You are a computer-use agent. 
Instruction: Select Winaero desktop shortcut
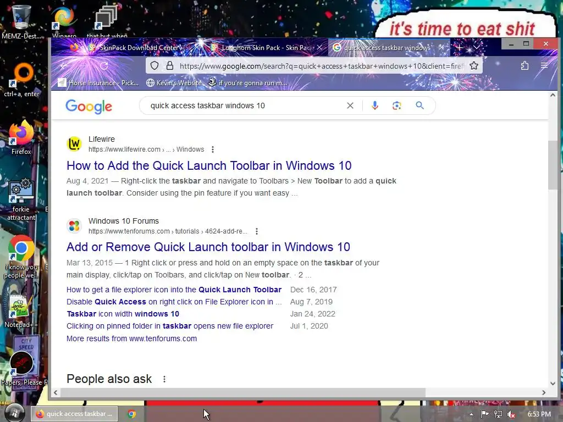(x=64, y=22)
